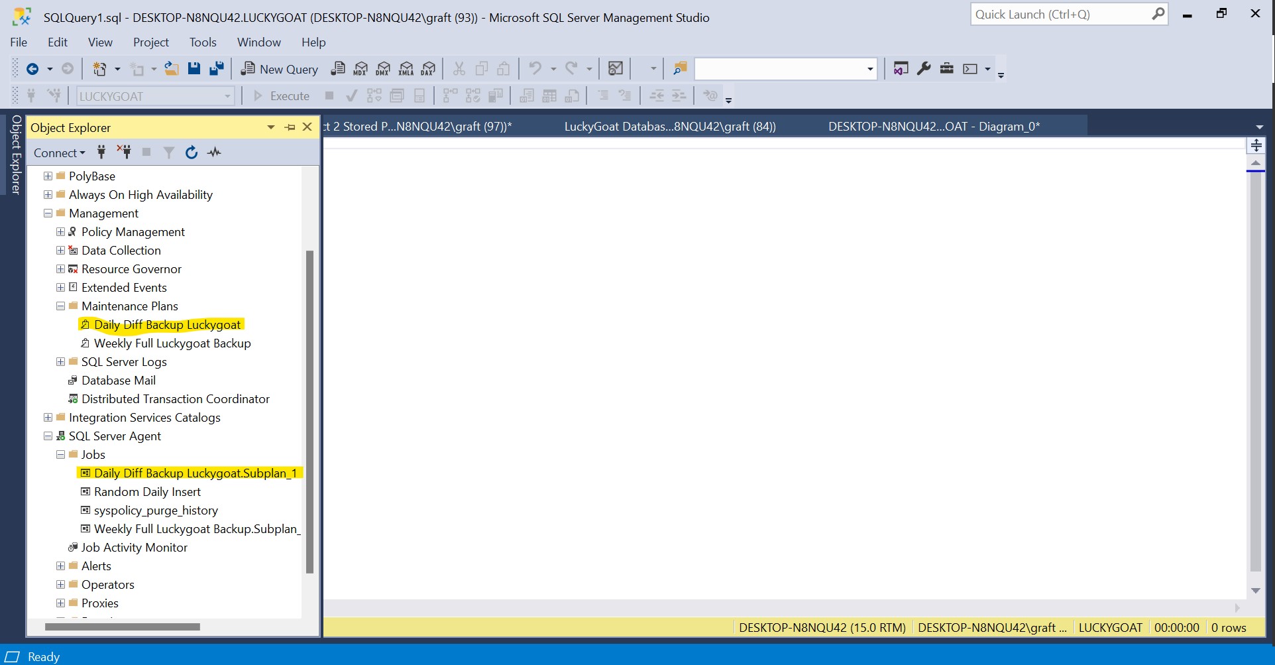Screen dimensions: 1275x665
Task: Click the Object Explorer filter icon
Action: [169, 152]
